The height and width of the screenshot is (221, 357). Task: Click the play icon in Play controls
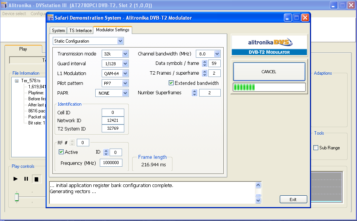tap(15, 179)
